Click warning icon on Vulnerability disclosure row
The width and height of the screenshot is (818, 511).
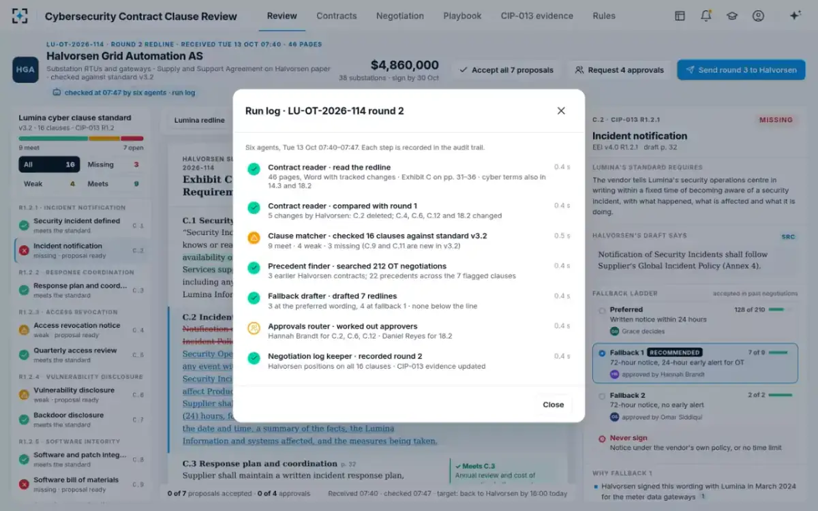click(24, 394)
